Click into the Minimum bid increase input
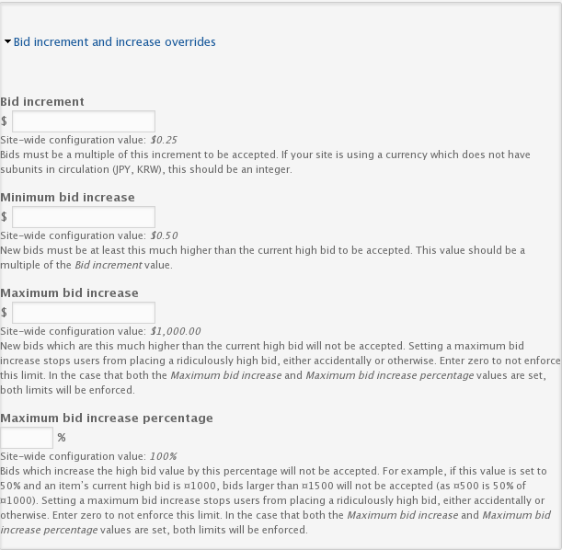The height and width of the screenshot is (550, 562). click(84, 217)
